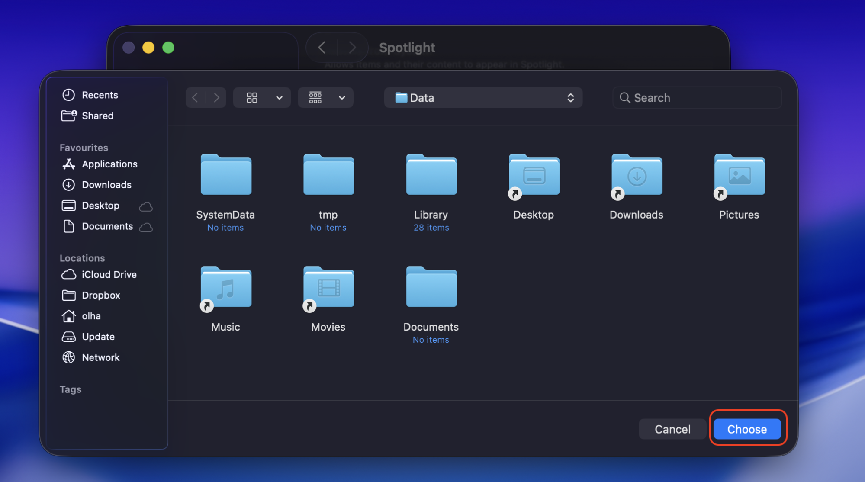Open the Library folder icon
This screenshot has height=482, width=865.
click(431, 175)
